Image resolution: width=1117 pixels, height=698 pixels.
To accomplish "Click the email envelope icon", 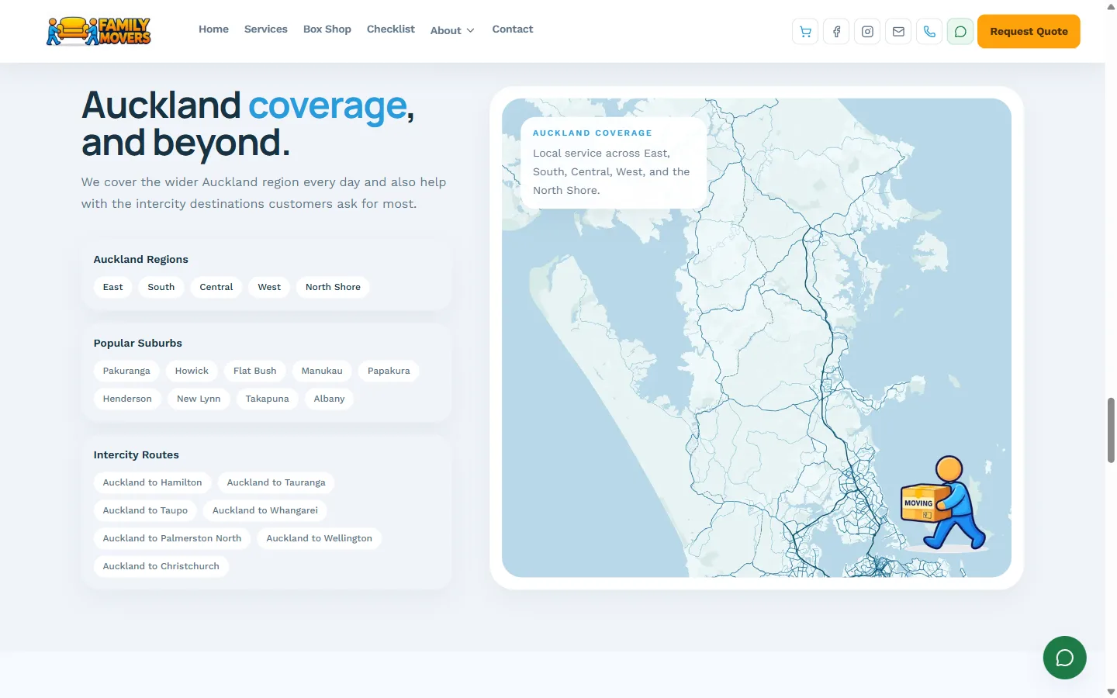I will pyautogui.click(x=898, y=32).
